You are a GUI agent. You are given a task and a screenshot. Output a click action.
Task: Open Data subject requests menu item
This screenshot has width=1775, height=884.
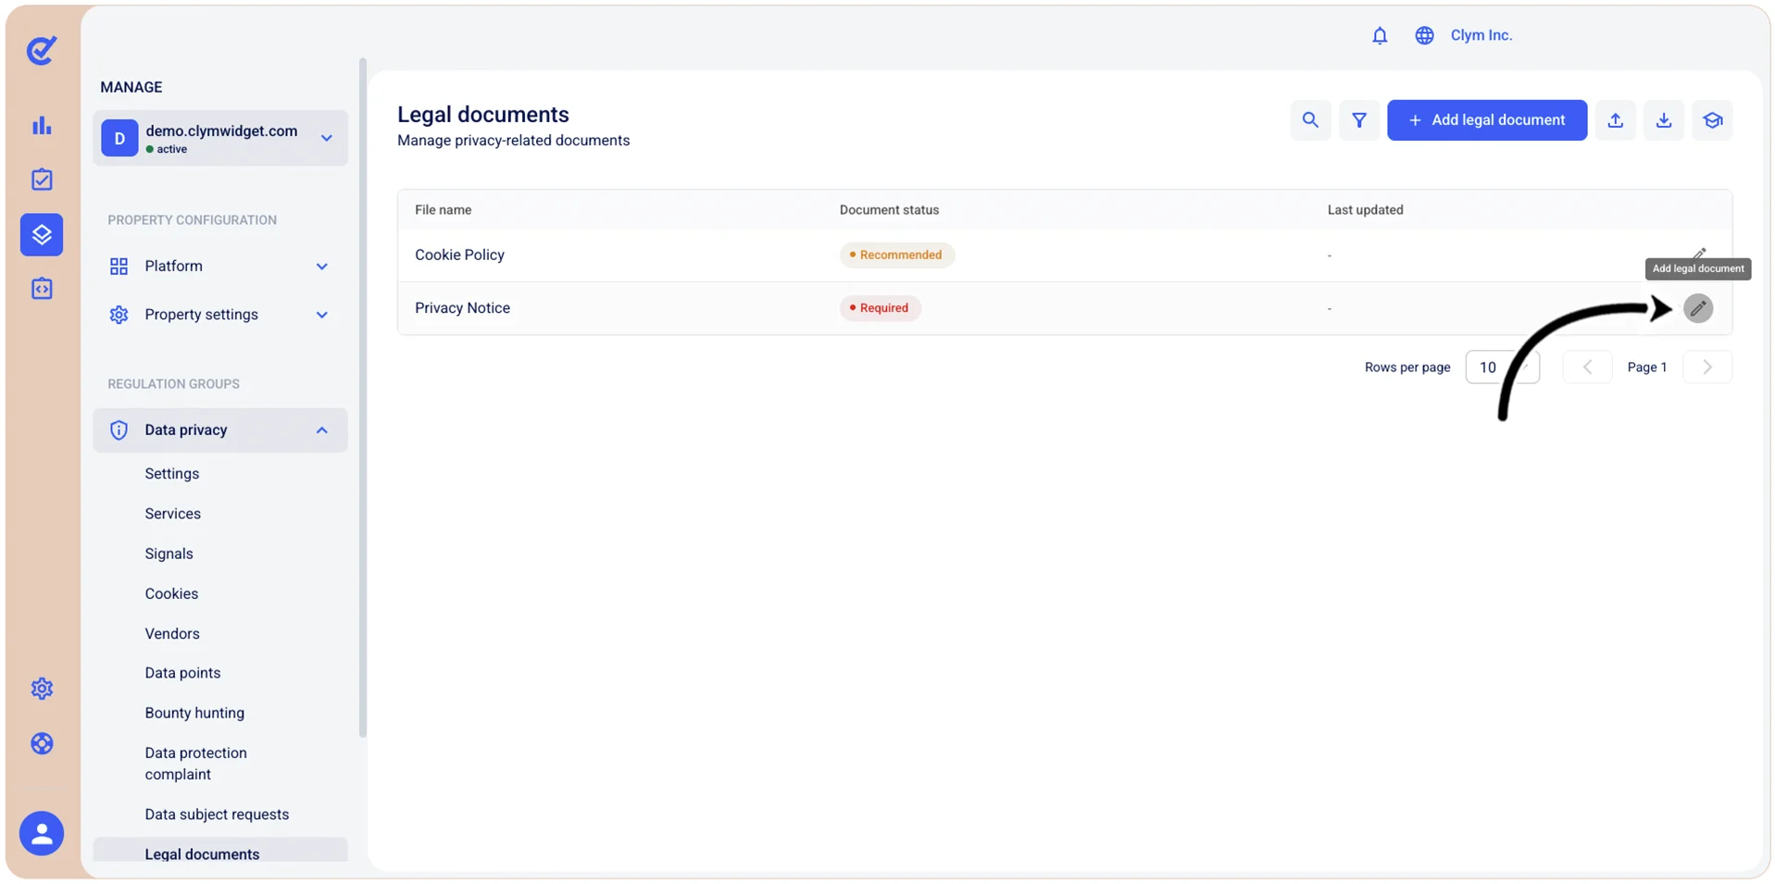coord(217,815)
